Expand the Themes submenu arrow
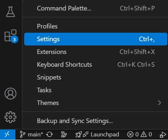The image size is (168, 140). pos(160,103)
